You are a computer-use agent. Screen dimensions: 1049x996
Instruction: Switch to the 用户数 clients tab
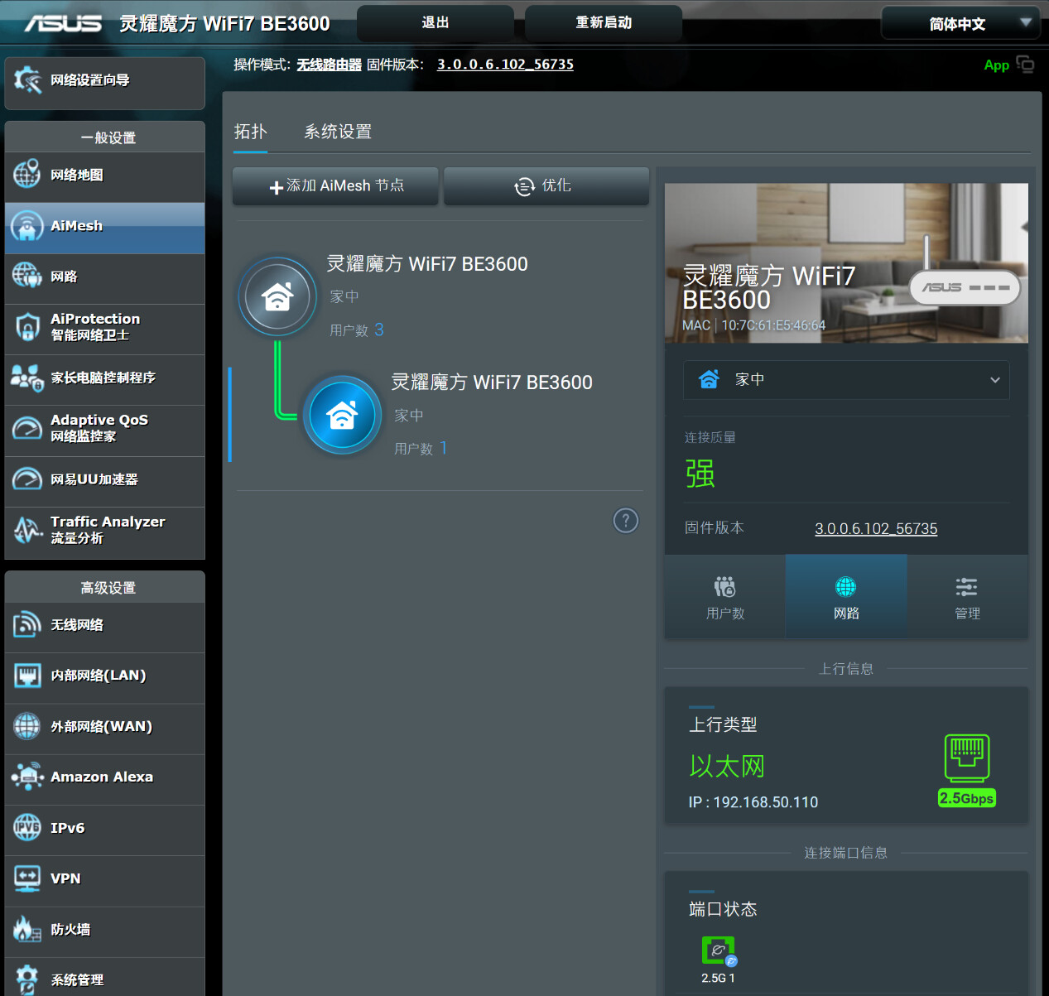(x=725, y=597)
